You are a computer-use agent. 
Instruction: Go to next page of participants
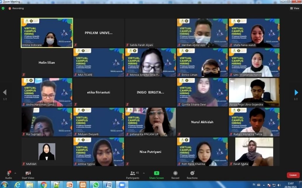click(296, 93)
